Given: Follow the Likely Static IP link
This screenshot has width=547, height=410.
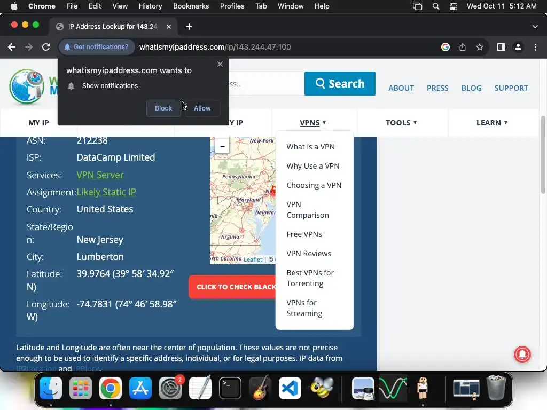Looking at the screenshot, I should pyautogui.click(x=106, y=192).
